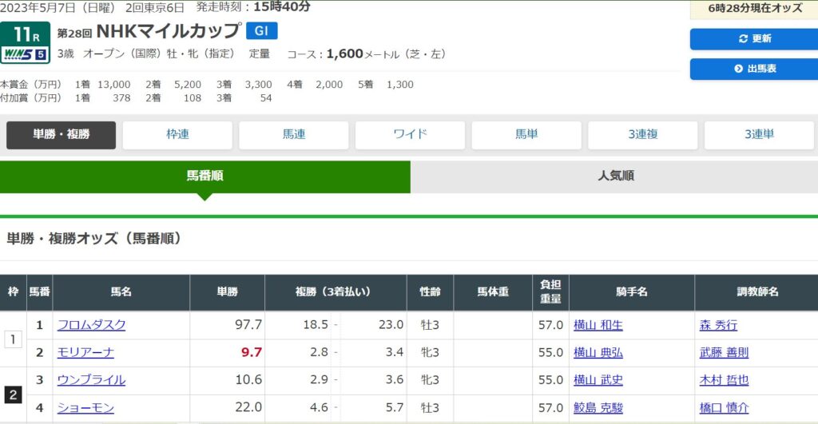This screenshot has width=818, height=424.
Task: Select the 単勝・複勝 odds tab
Action: [62, 135]
